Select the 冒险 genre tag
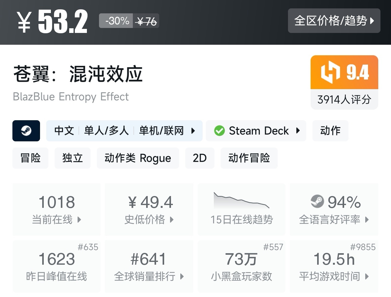391x297 pixels. (x=30, y=158)
